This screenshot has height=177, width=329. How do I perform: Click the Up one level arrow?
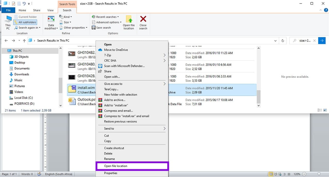tap(24, 41)
